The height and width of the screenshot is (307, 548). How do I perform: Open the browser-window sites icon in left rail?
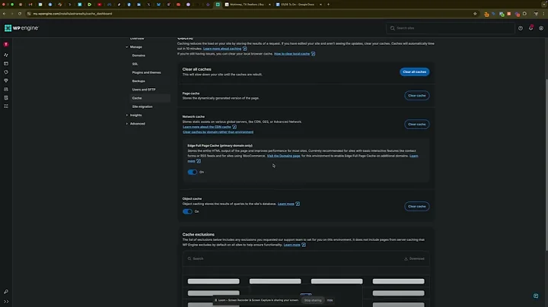[6, 64]
